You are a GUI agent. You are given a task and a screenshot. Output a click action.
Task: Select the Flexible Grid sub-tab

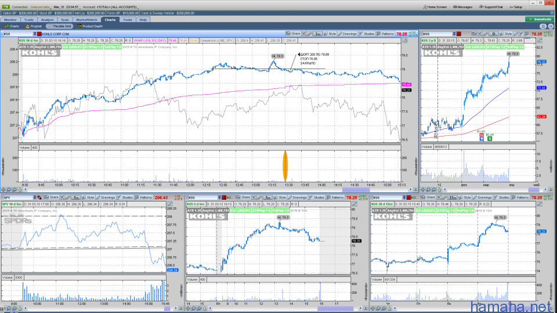point(60,26)
